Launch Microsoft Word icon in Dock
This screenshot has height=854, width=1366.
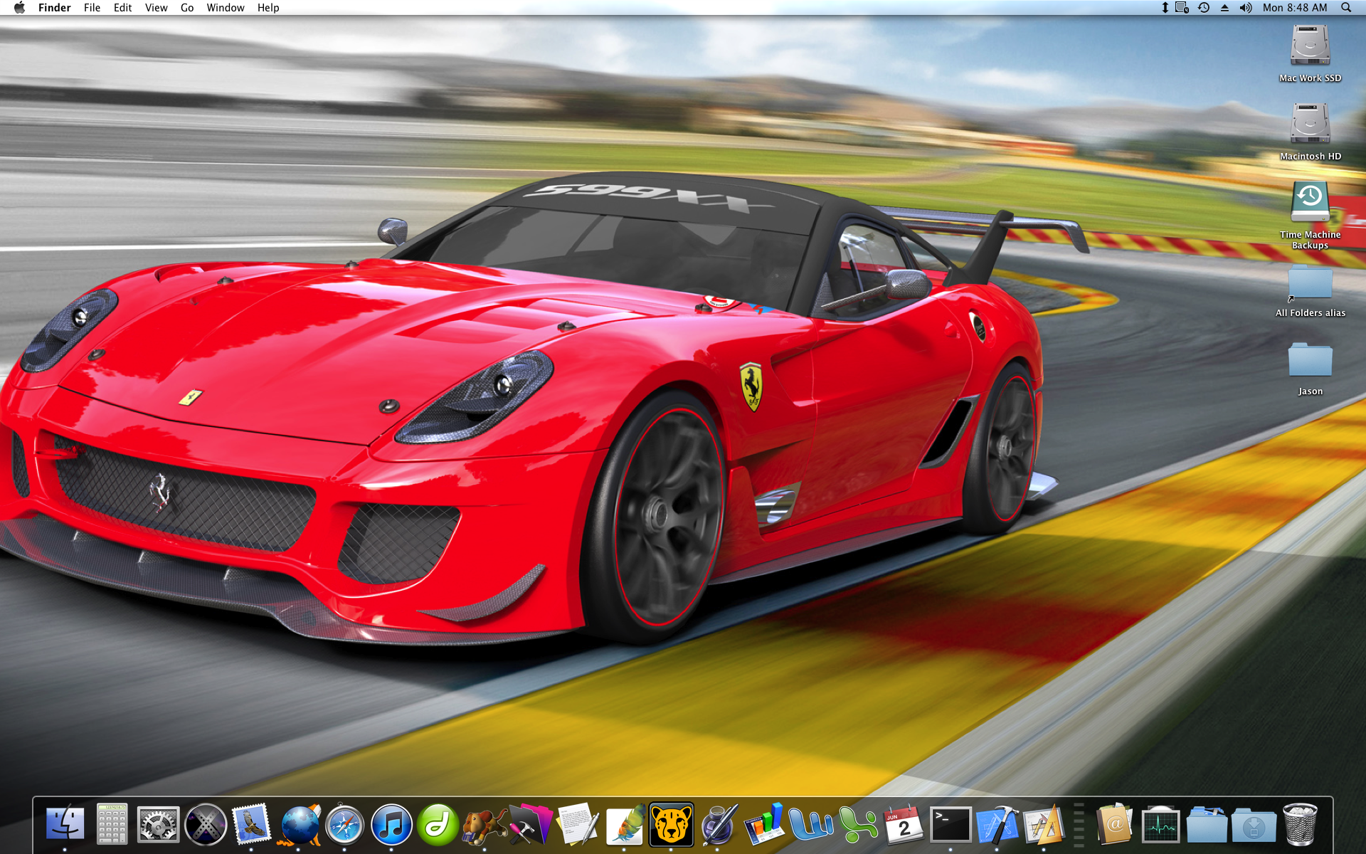pyautogui.click(x=810, y=825)
